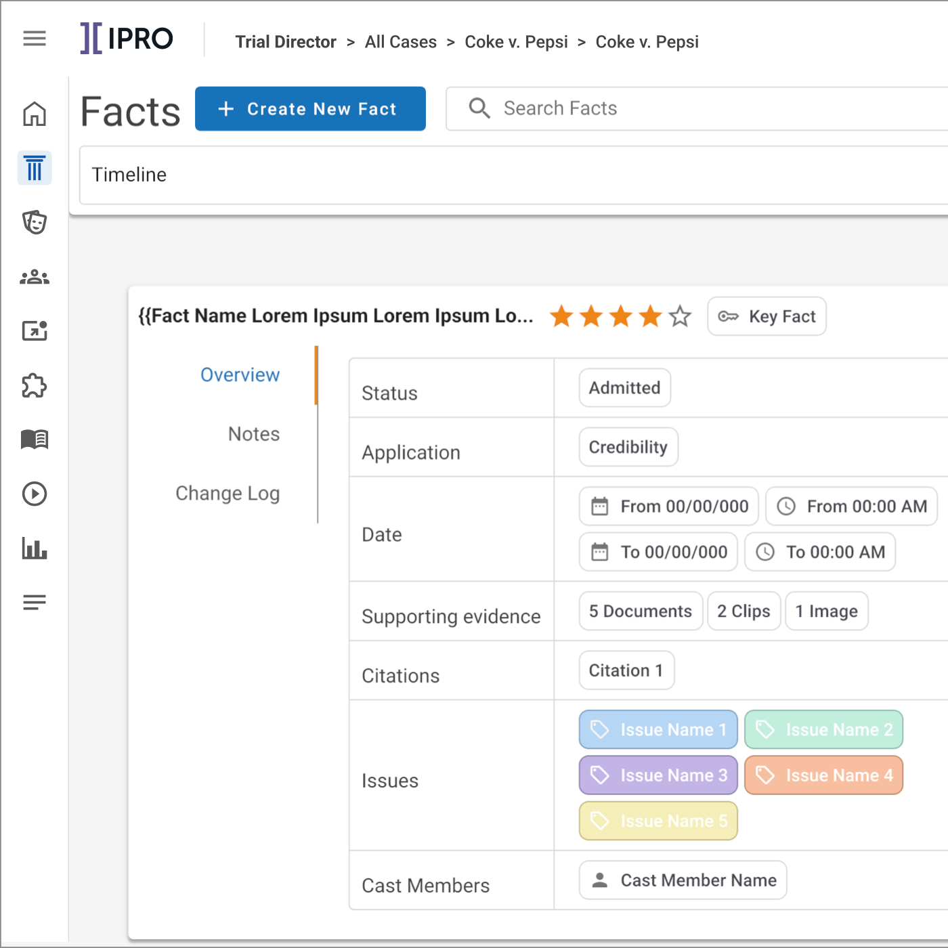Viewport: 948px width, 948px height.
Task: Click the Issues row label
Action: (390, 781)
